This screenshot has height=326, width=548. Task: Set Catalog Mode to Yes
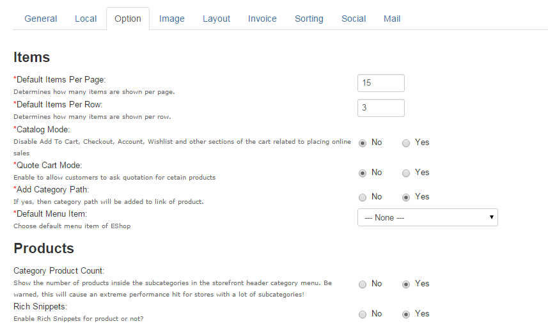pos(406,143)
